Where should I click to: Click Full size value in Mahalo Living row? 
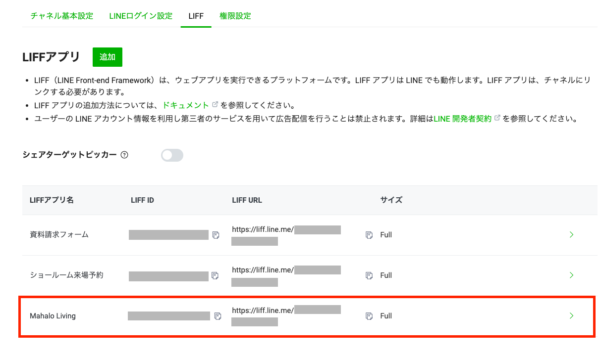pos(386,316)
